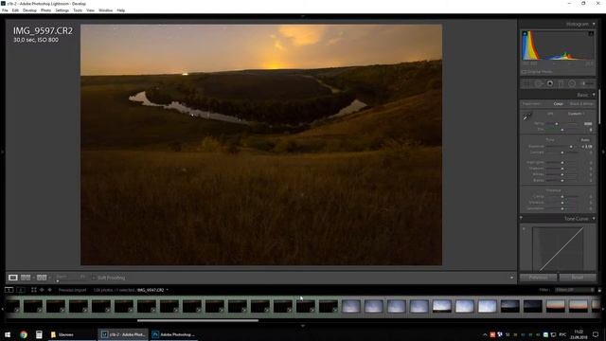Click the Previous settings button
This screenshot has height=341, width=606.
pyautogui.click(x=539, y=278)
